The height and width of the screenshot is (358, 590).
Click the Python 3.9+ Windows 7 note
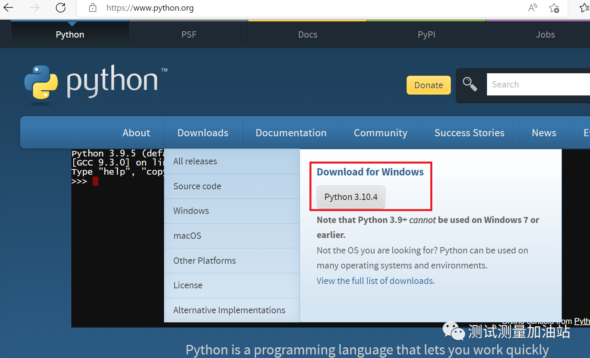click(x=428, y=227)
